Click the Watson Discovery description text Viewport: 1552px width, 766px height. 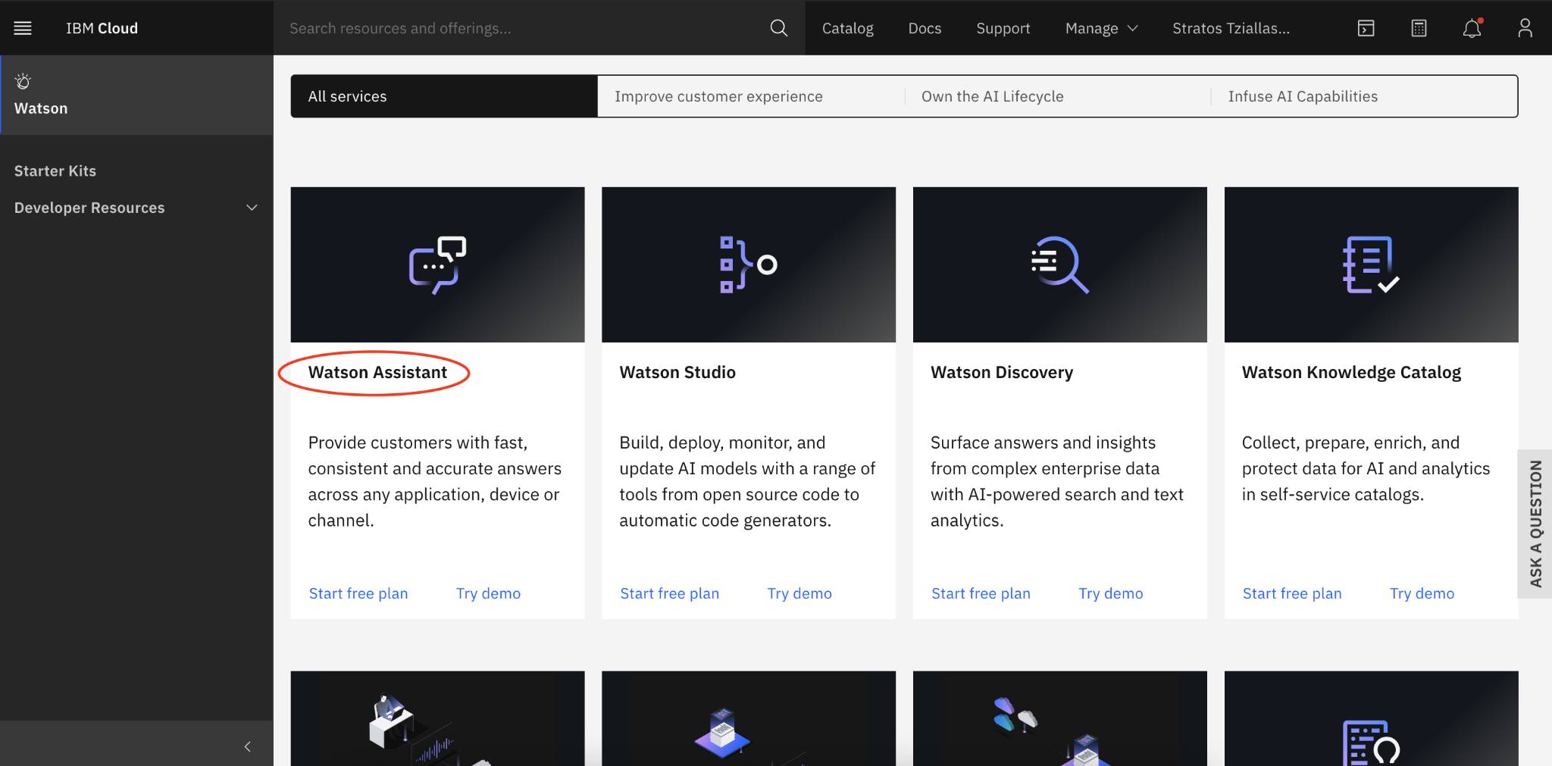point(1057,481)
